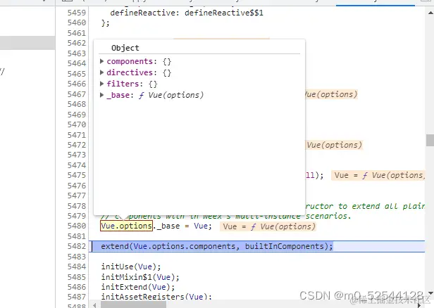The height and width of the screenshot is (308, 434).
Task: Click the vertical scrollbar thumb
Action: click(430, 141)
